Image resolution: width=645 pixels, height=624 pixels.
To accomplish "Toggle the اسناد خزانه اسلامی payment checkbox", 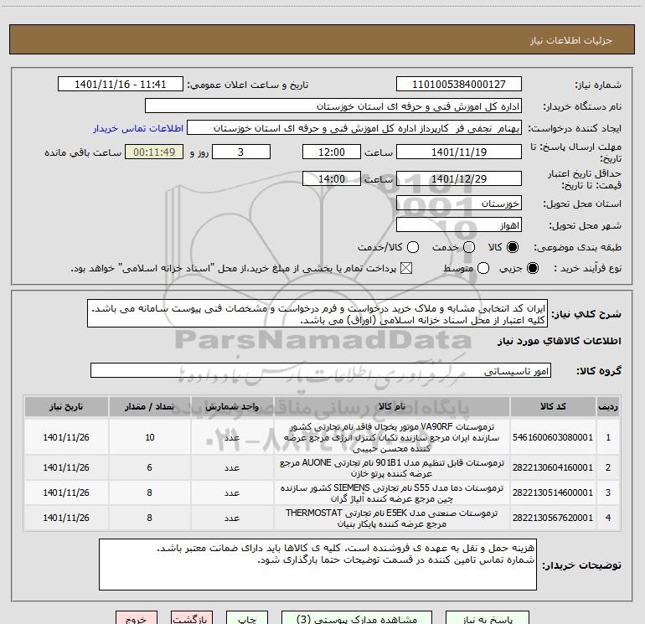I will point(406,269).
